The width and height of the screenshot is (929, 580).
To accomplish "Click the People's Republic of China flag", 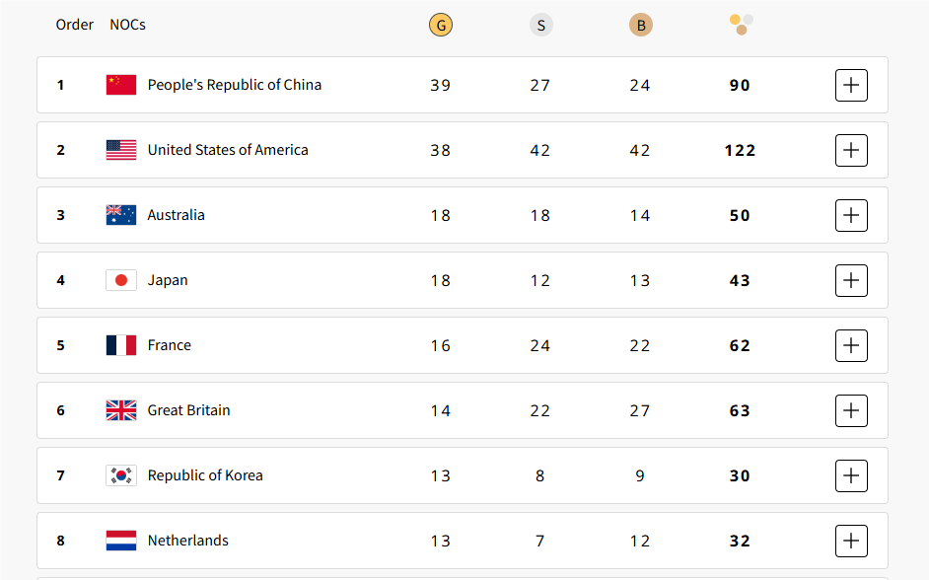I will tap(121, 85).
